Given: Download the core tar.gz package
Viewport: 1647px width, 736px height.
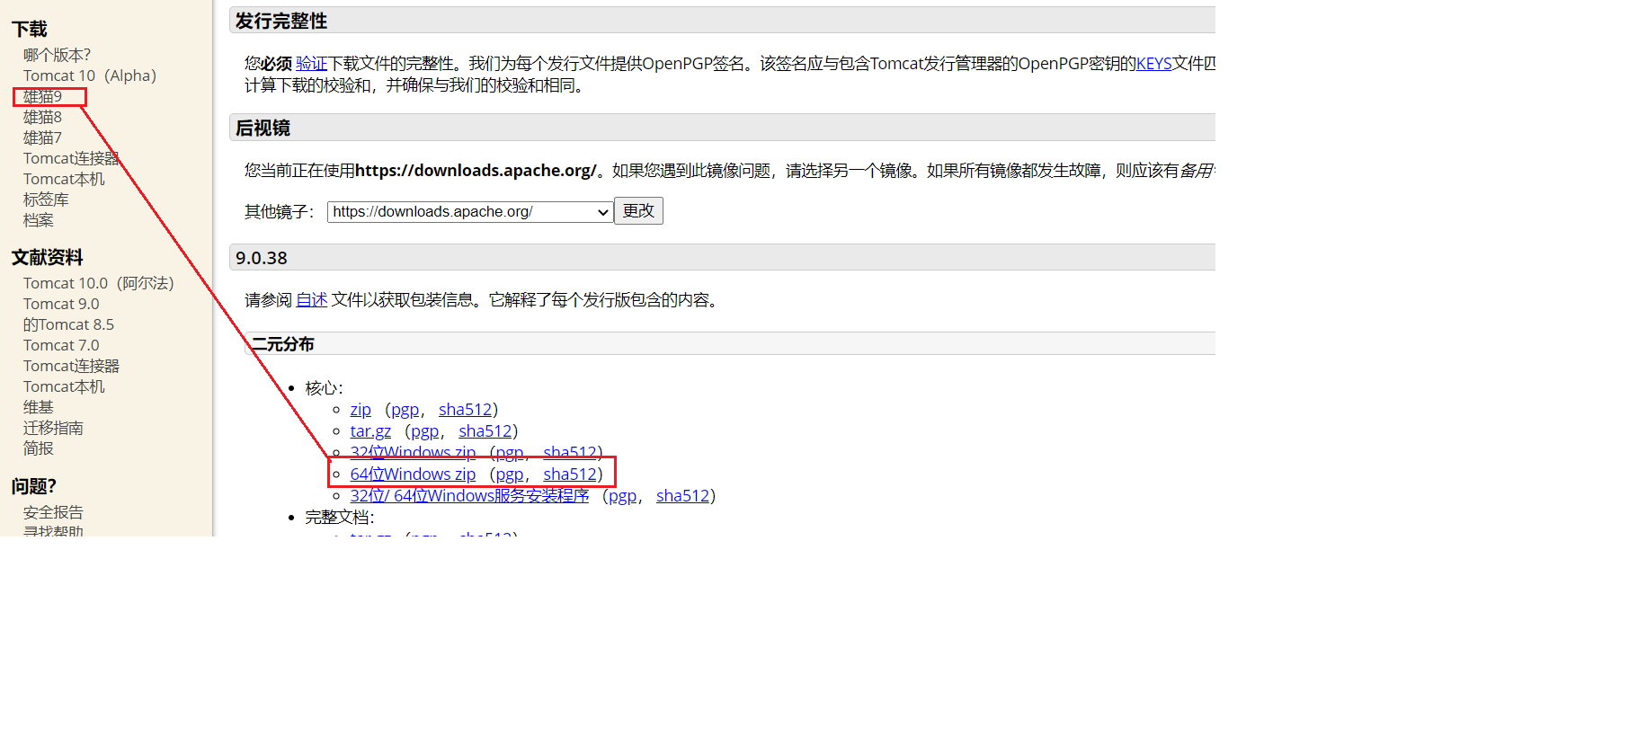Looking at the screenshot, I should [370, 431].
